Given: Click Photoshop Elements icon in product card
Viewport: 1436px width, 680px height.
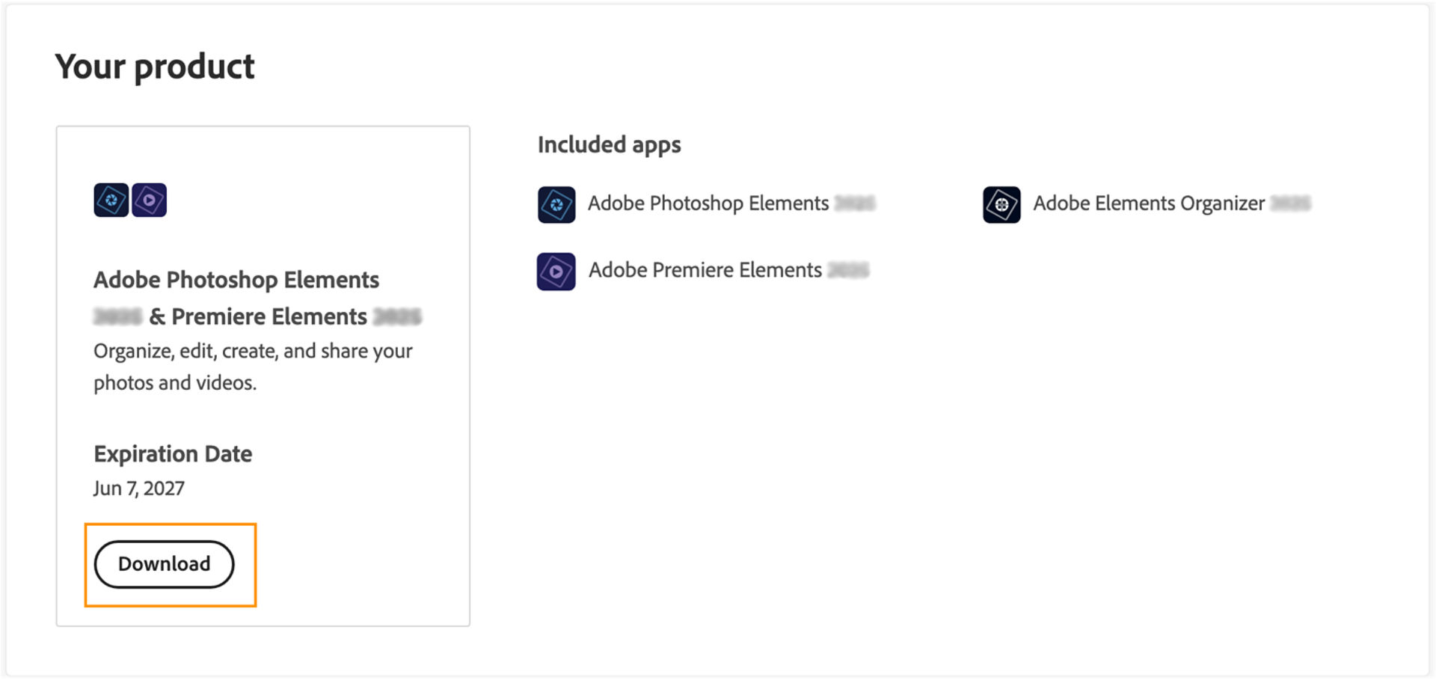Looking at the screenshot, I should 111,200.
